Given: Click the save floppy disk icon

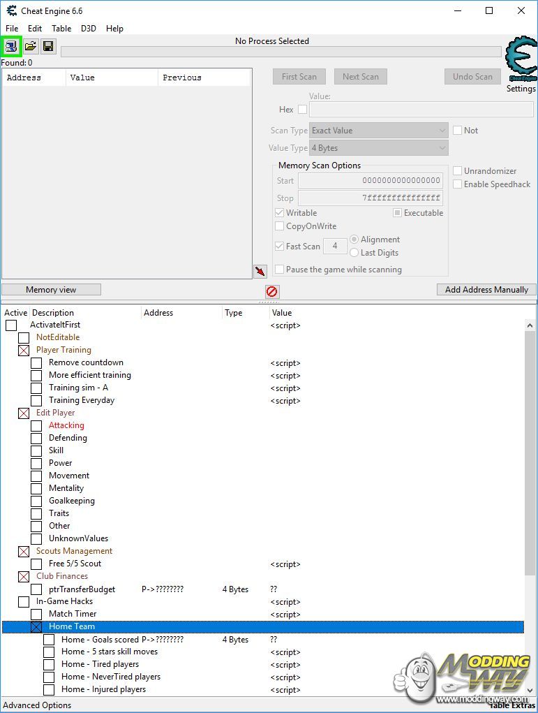Looking at the screenshot, I should (48, 47).
